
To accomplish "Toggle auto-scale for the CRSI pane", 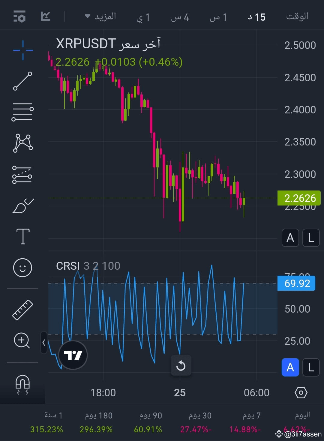I will click(x=290, y=367).
